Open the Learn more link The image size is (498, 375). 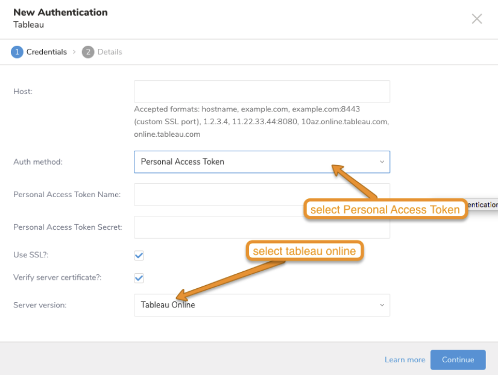405,360
